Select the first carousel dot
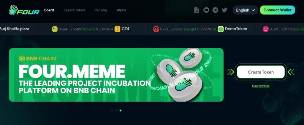 point(112,110)
